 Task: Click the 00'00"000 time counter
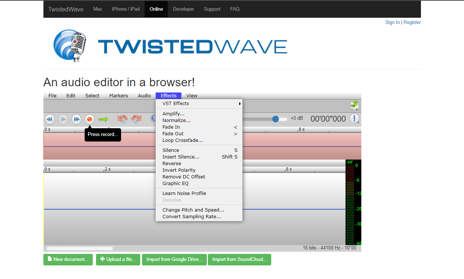[x=328, y=119]
